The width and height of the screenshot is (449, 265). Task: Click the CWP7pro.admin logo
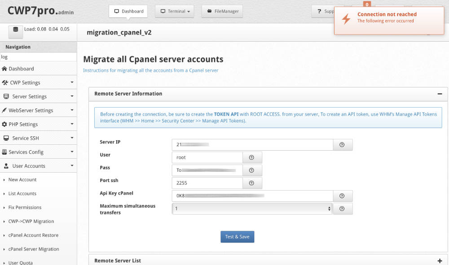point(40,11)
